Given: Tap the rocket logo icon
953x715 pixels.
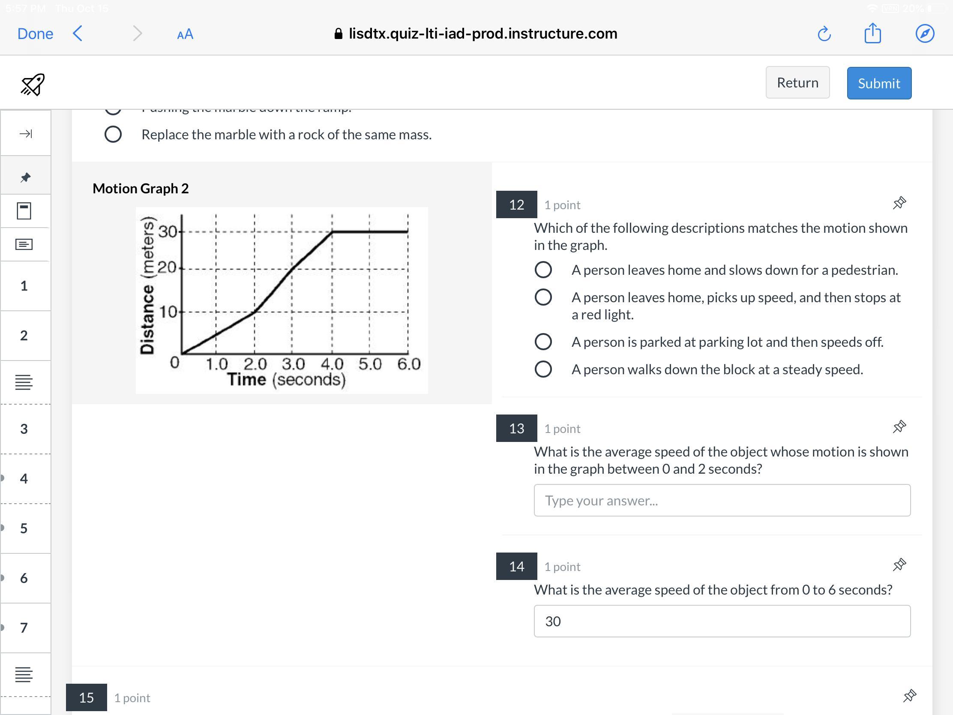Looking at the screenshot, I should click(x=33, y=84).
